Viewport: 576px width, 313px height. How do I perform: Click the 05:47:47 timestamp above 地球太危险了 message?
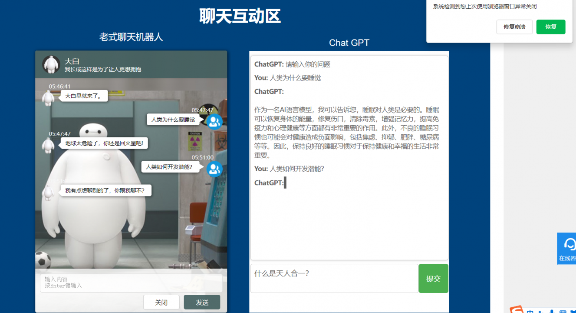(x=59, y=134)
